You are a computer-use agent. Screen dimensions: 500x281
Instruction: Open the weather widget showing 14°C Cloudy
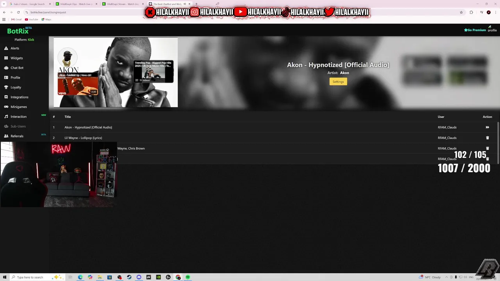pos(430,277)
